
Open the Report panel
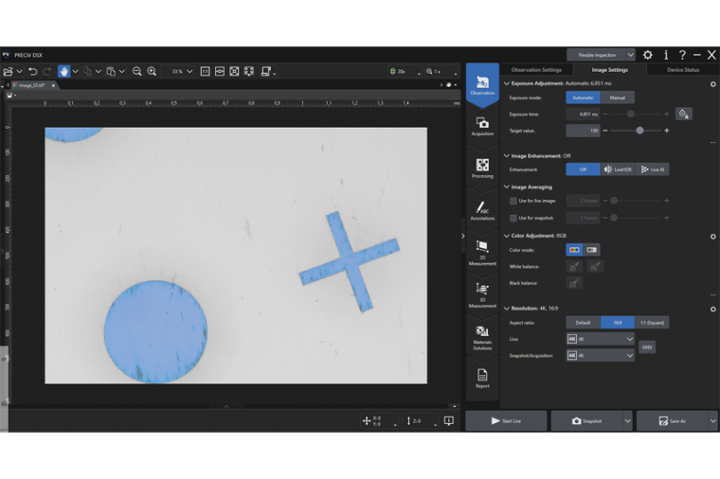(482, 378)
